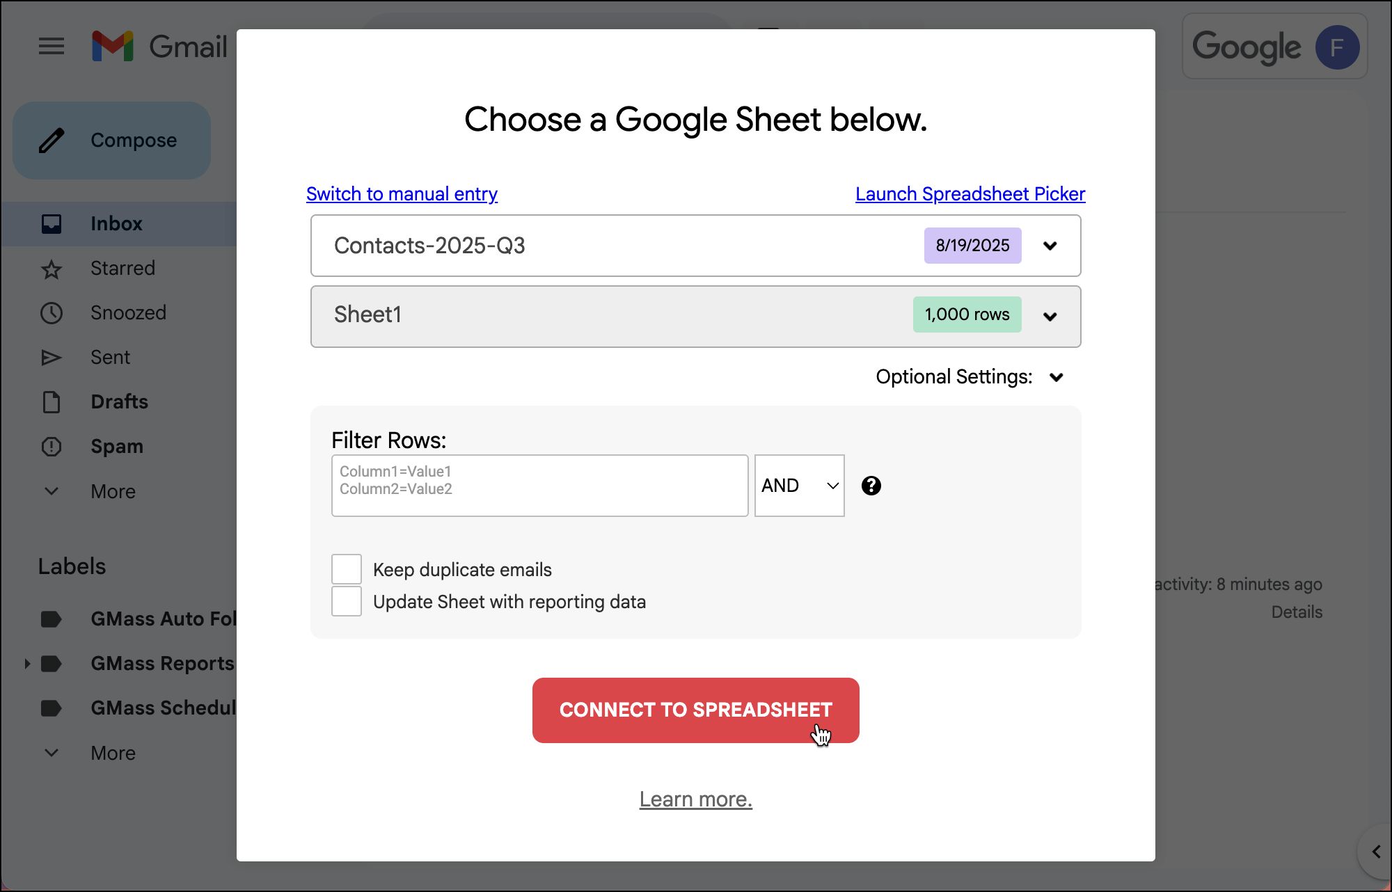The image size is (1392, 892).
Task: Click Connect to Spreadsheet button
Action: (x=695, y=710)
